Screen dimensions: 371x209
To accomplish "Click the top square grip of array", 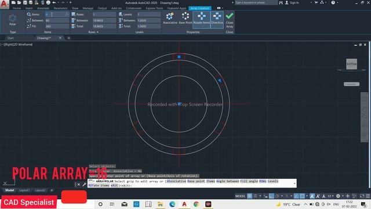I will click(x=179, y=57).
